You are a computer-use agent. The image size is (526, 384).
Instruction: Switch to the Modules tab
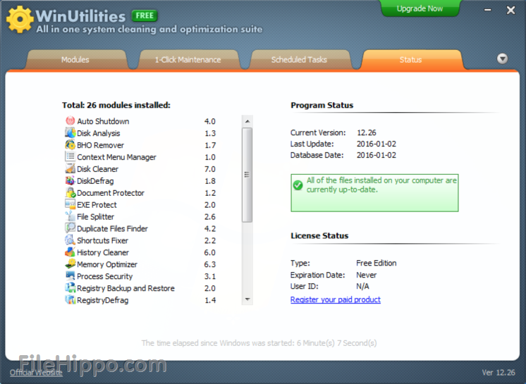(75, 60)
